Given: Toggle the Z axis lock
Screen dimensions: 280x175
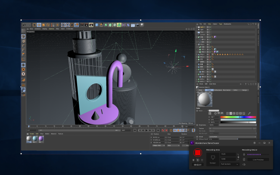Looking at the screenshot, I should coord(72,25).
